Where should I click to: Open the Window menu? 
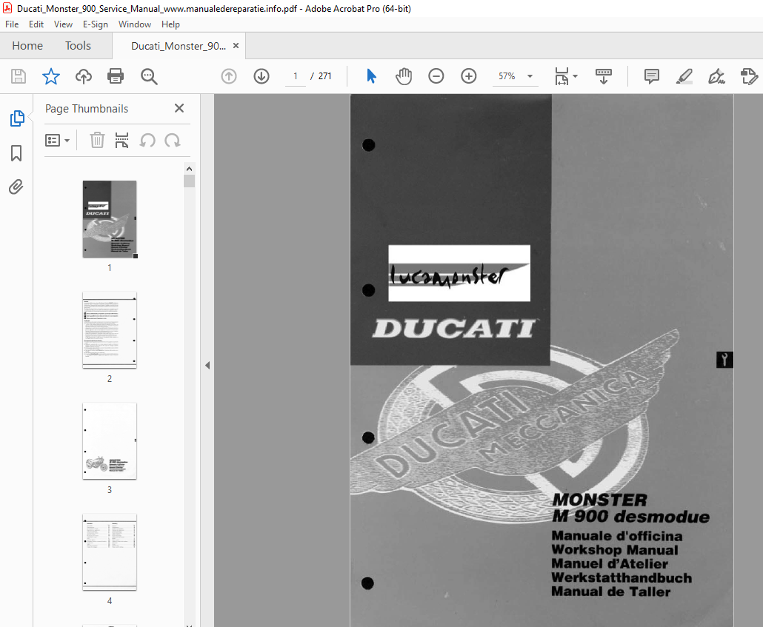135,24
